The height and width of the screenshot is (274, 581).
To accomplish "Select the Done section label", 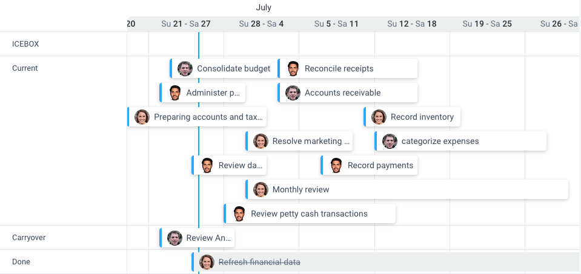I will [x=21, y=262].
